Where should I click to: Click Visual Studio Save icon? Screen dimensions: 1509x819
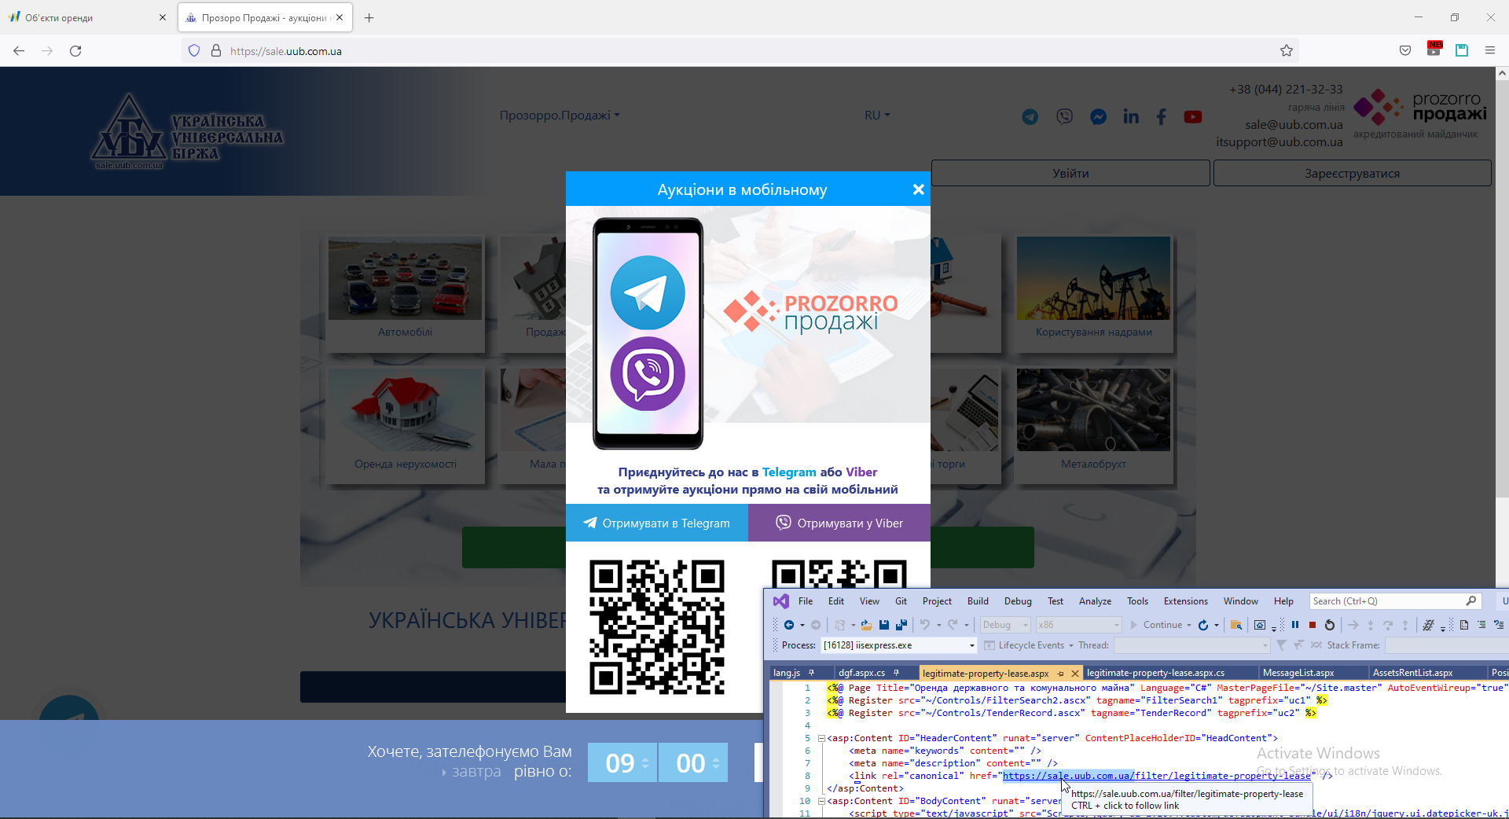click(884, 625)
